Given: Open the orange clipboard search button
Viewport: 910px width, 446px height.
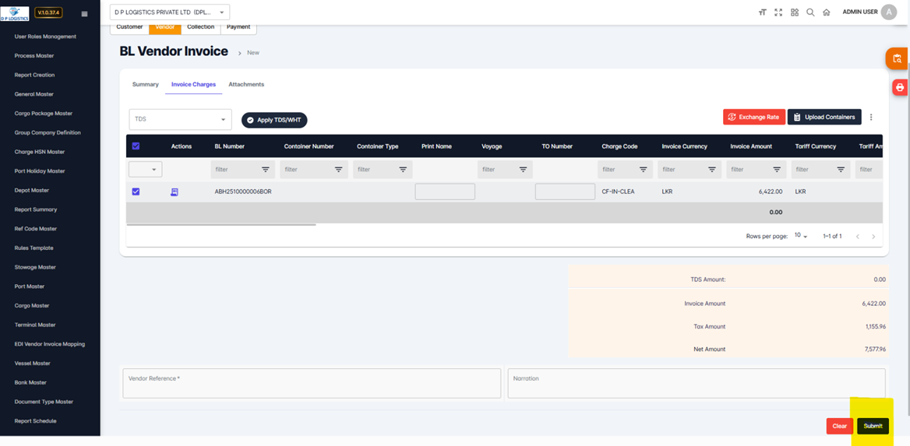Looking at the screenshot, I should [x=898, y=58].
